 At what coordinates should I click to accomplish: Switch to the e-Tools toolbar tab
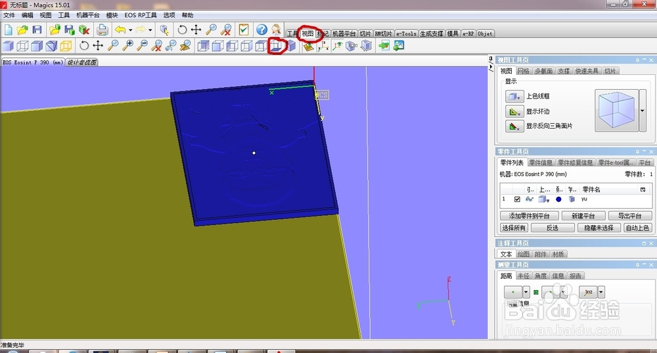407,33
